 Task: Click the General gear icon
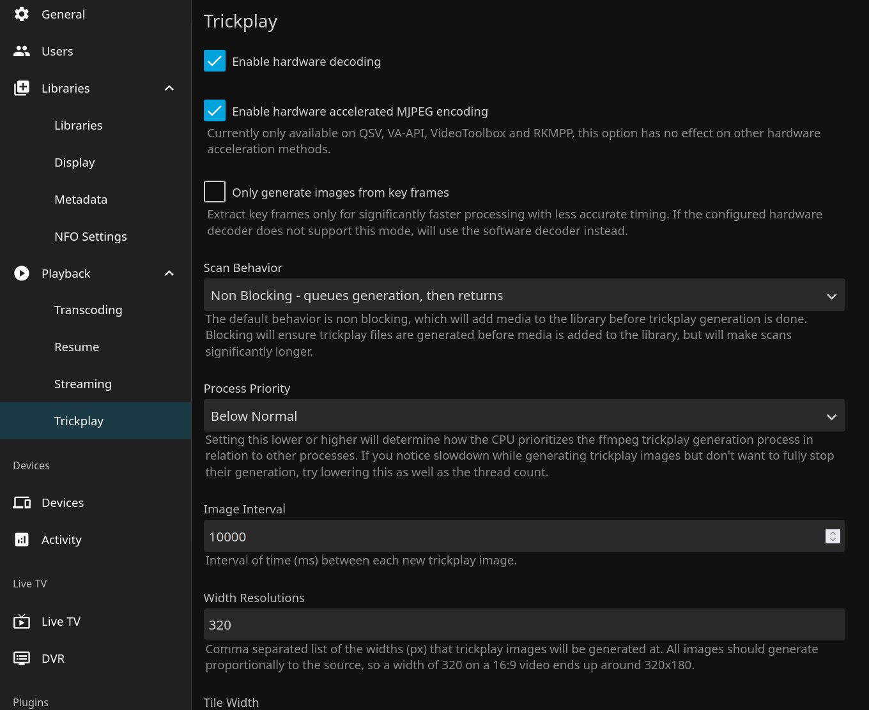coord(22,14)
